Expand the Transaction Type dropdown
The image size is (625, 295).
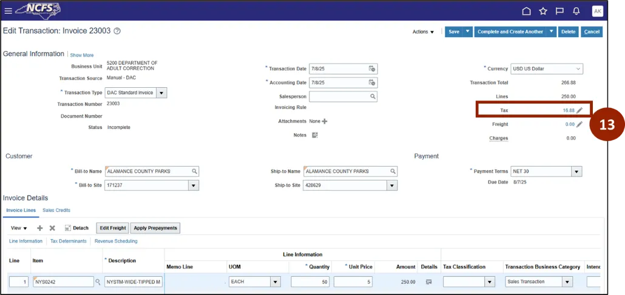tap(161, 93)
